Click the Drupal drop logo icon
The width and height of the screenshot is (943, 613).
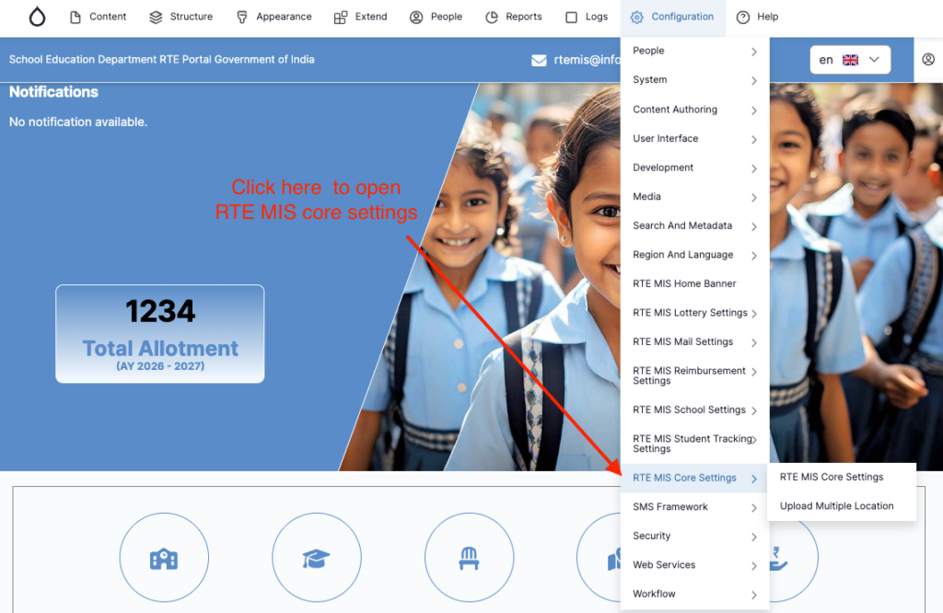pos(37,17)
